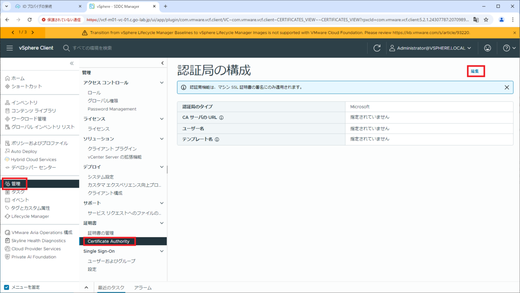This screenshot has width=520, height=293.
Task: Close the orange warning notification bar
Action: pyautogui.click(x=515, y=33)
